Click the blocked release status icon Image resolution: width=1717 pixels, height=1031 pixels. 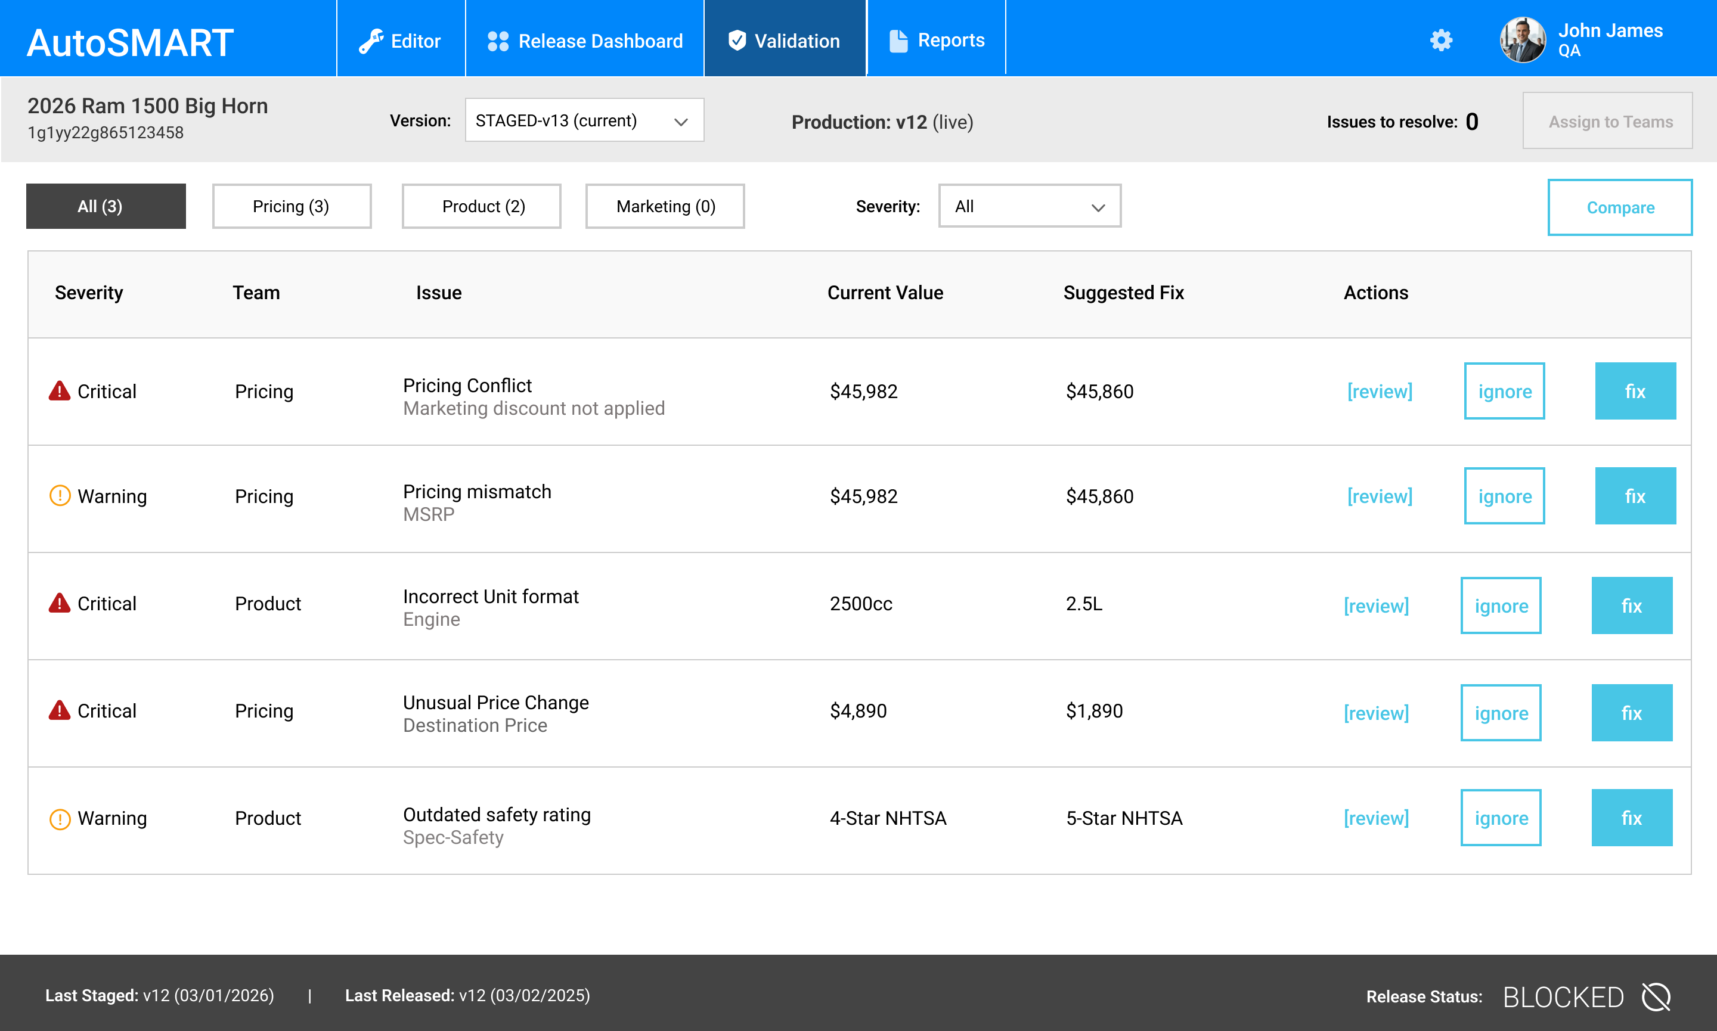pos(1656,997)
